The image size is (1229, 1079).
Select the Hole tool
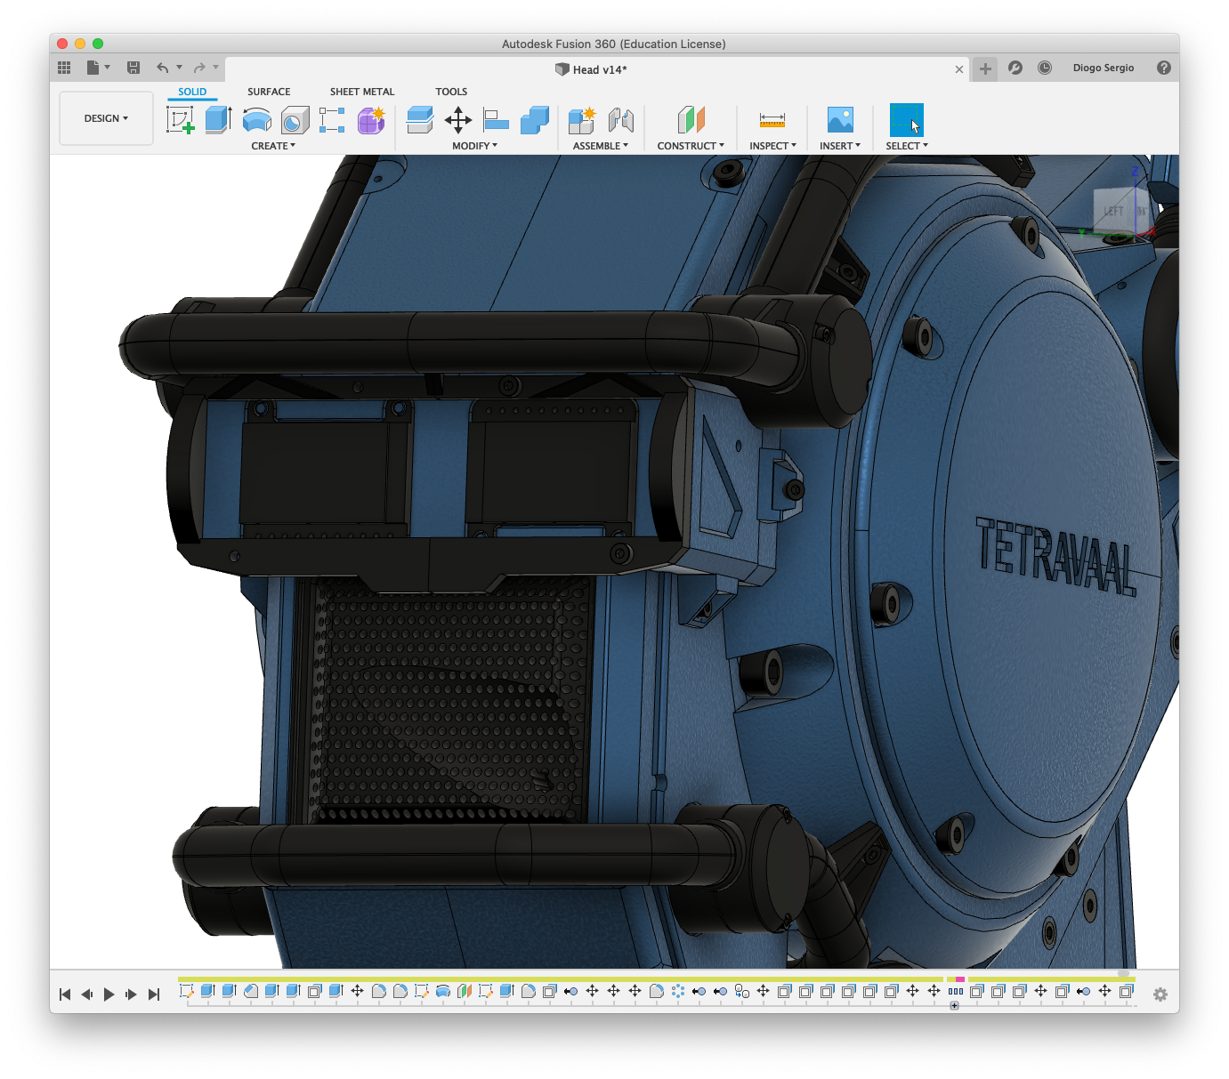[x=295, y=119]
